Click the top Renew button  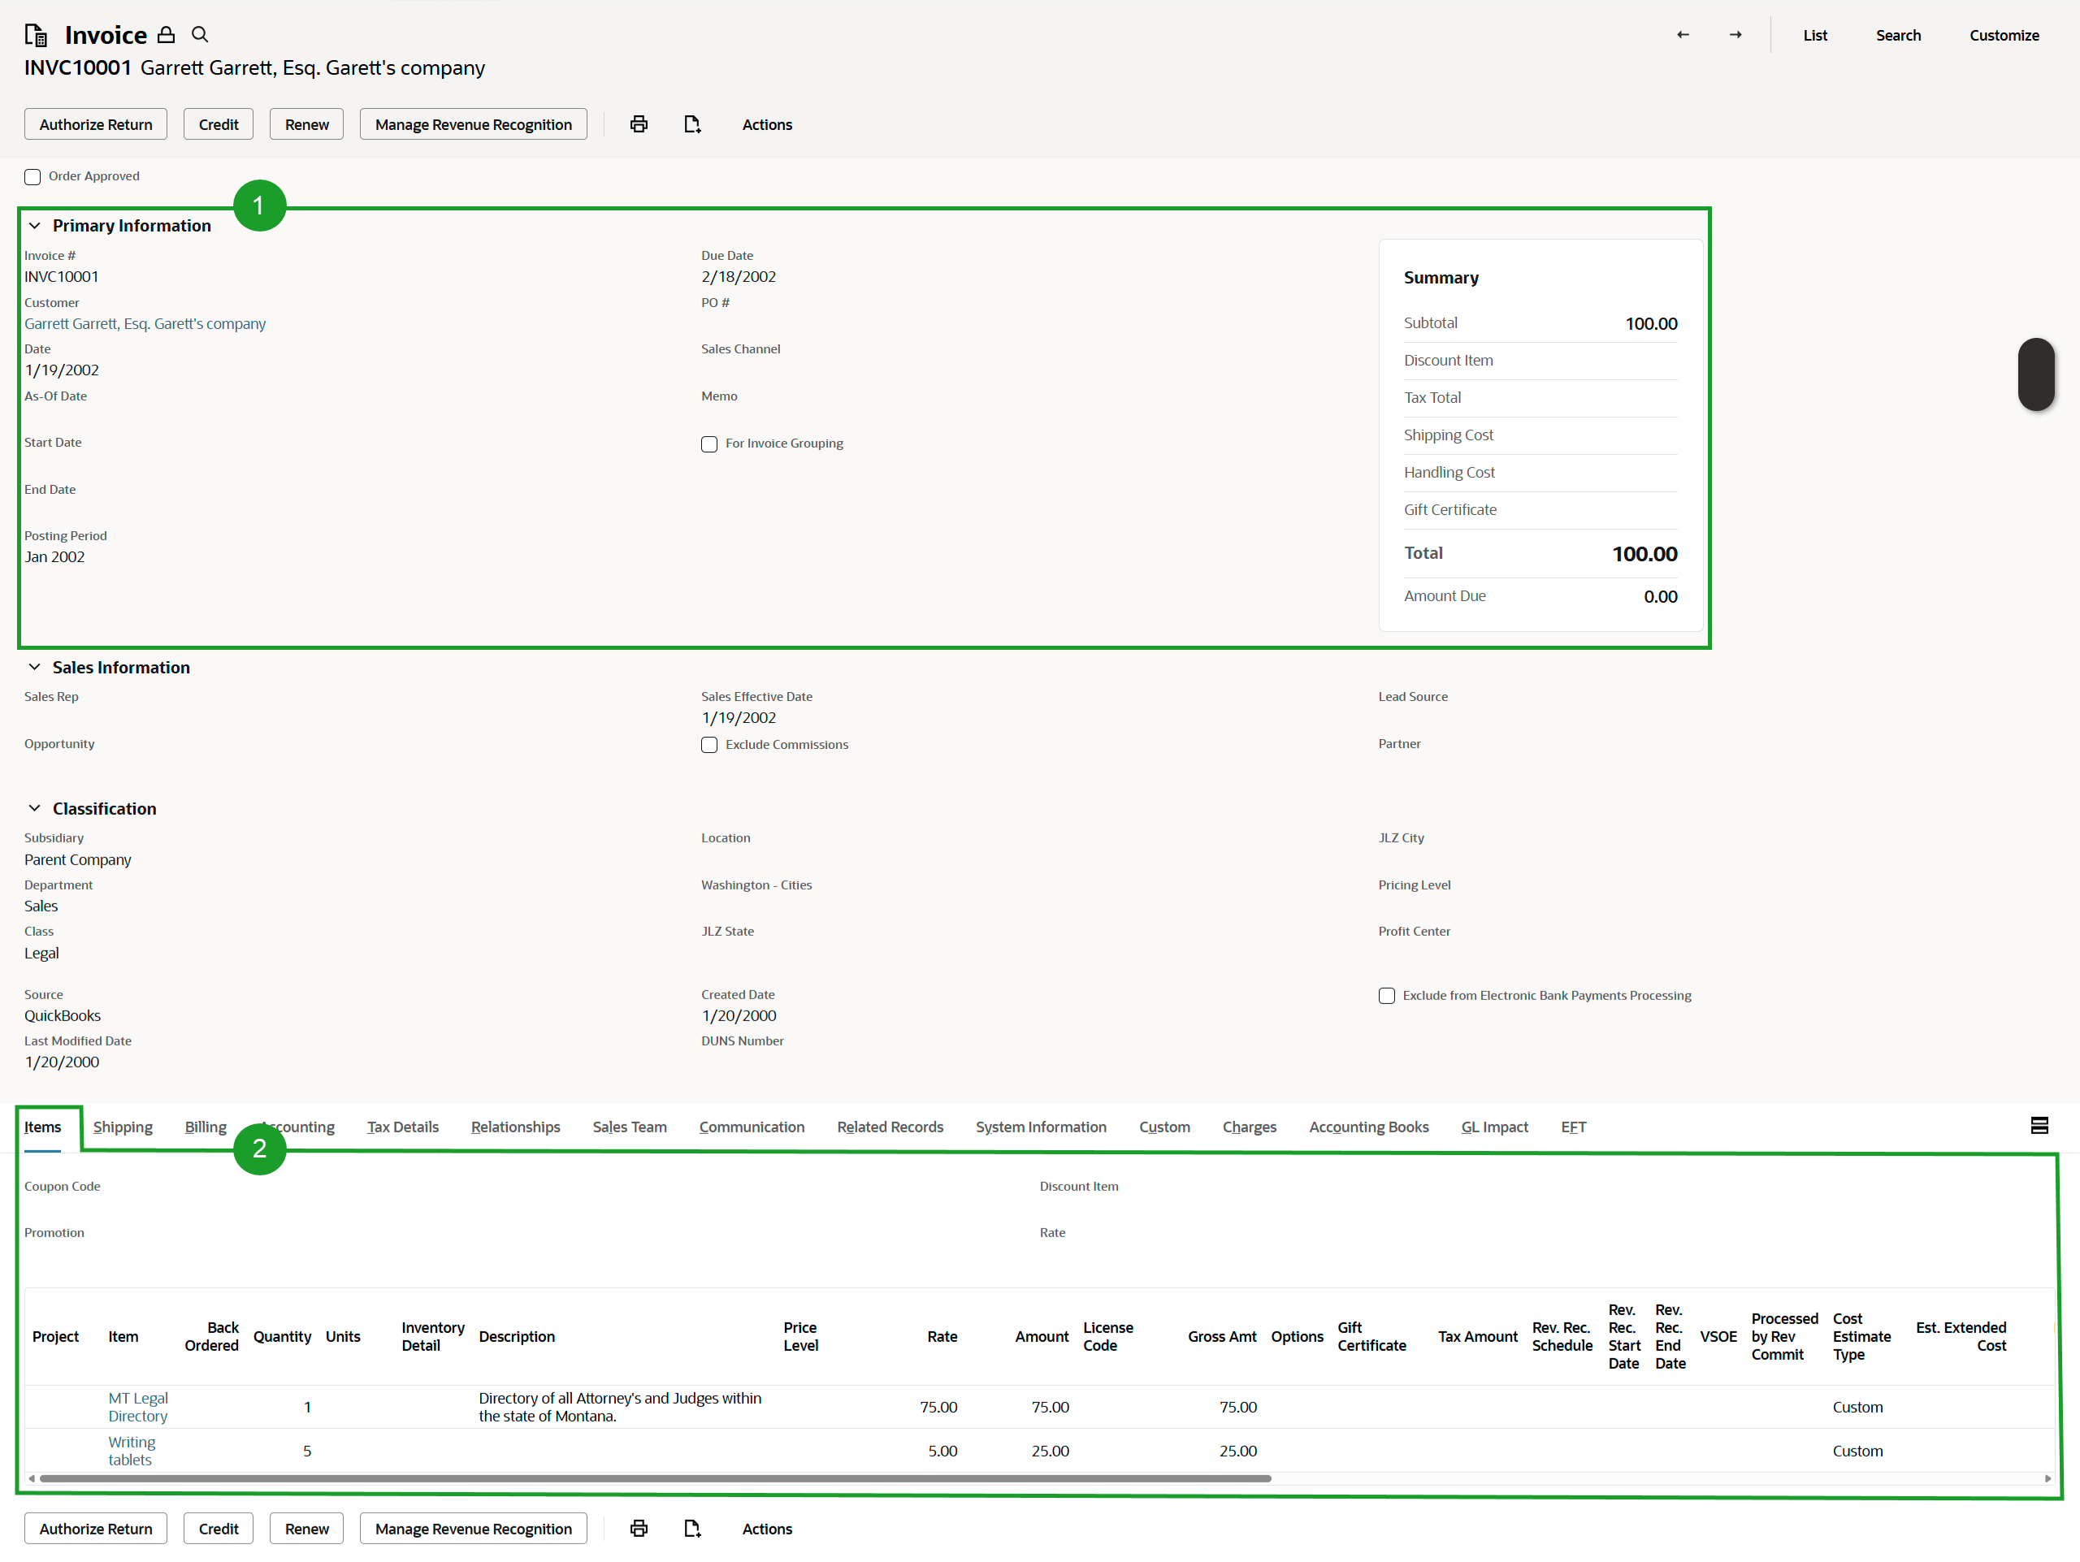pyautogui.click(x=306, y=124)
